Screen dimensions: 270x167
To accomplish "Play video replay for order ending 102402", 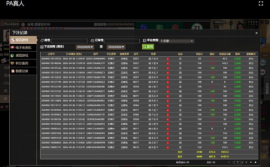I will click(168, 124).
